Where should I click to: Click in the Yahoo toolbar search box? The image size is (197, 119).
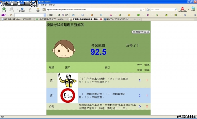pos(29,15)
